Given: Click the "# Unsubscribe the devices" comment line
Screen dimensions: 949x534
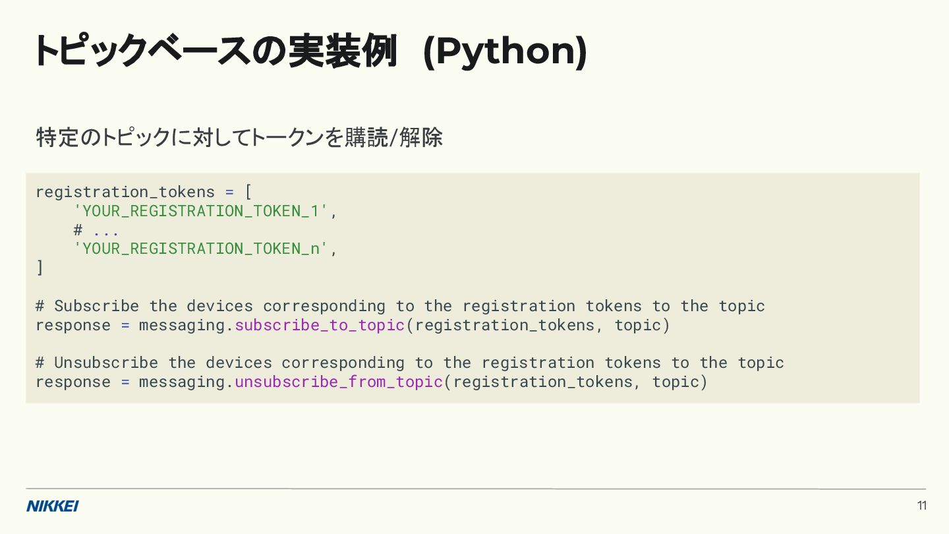Looking at the screenshot, I should pos(409,363).
